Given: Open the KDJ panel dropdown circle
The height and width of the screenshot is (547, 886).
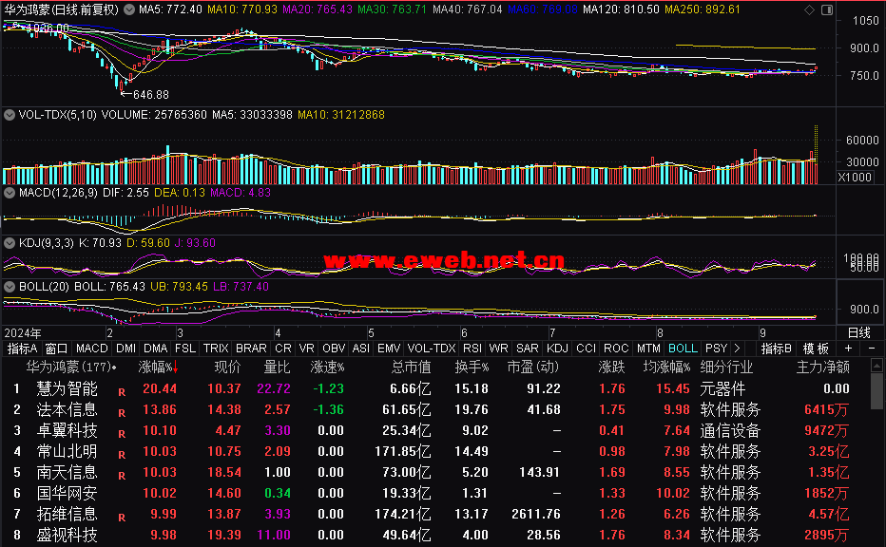Looking at the screenshot, I should pos(10,243).
